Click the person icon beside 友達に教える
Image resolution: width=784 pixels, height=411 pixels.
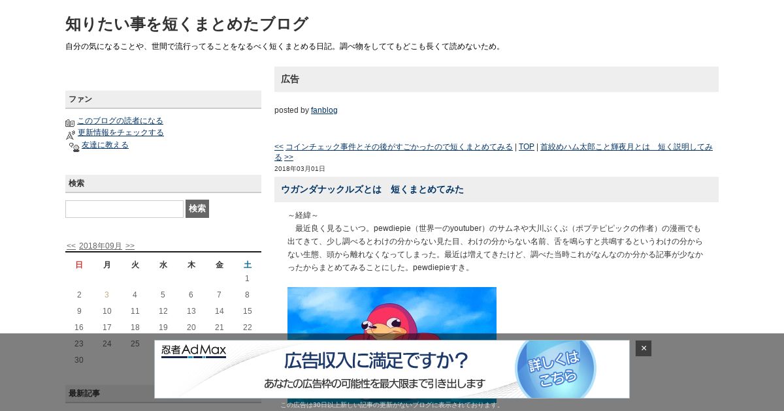[x=74, y=147]
